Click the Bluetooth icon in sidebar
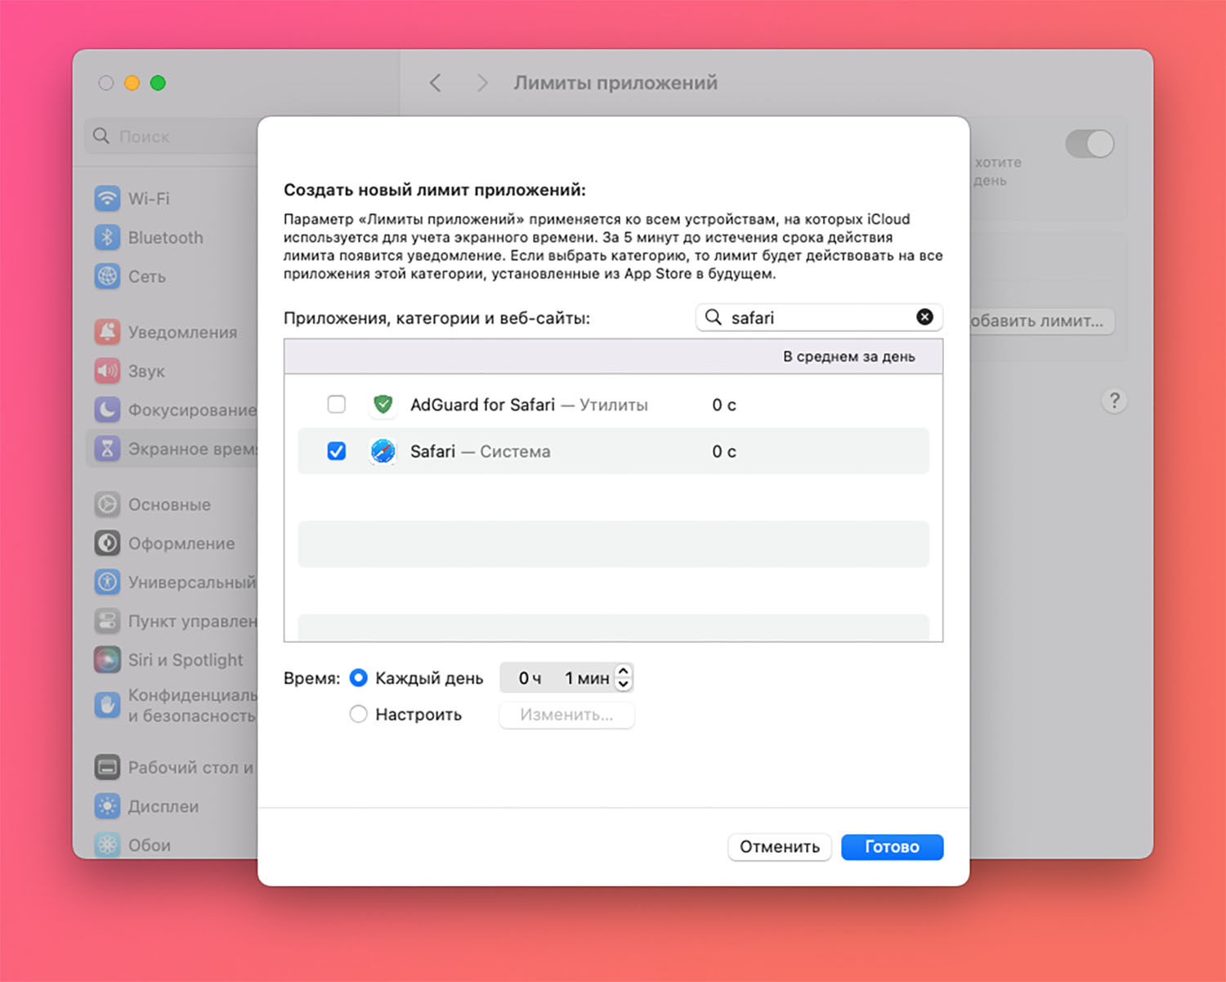Image resolution: width=1226 pixels, height=982 pixels. 107,237
